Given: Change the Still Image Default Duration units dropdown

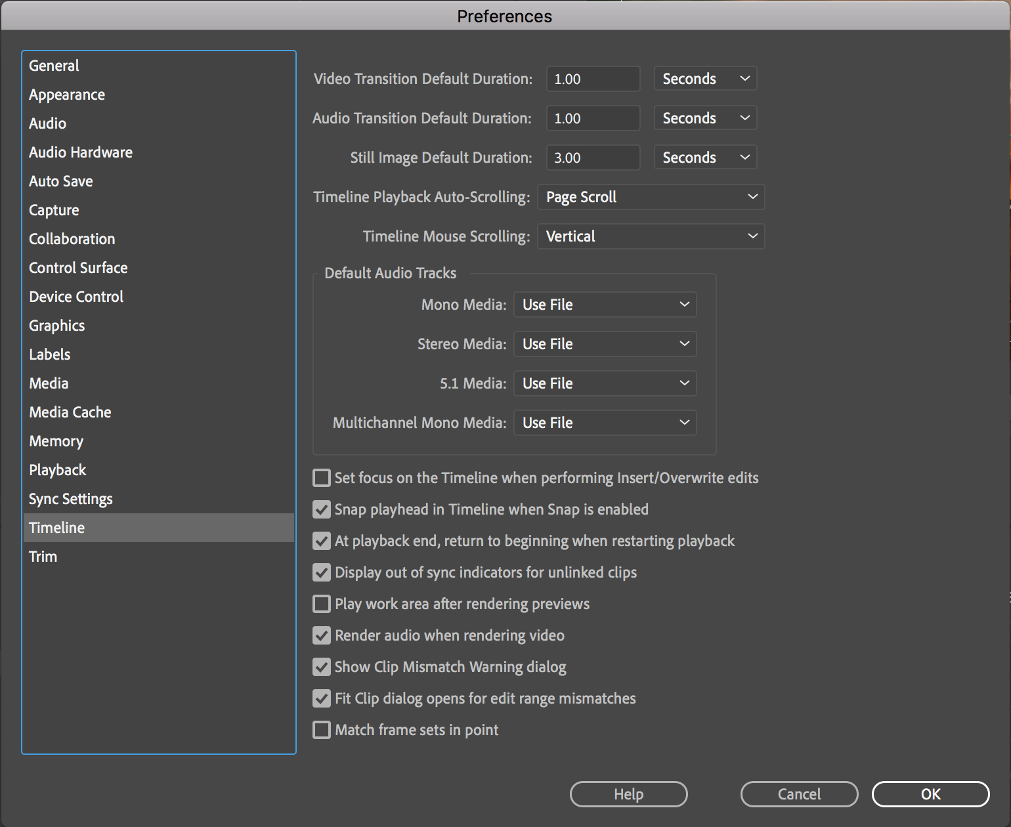Looking at the screenshot, I should pyautogui.click(x=704, y=157).
